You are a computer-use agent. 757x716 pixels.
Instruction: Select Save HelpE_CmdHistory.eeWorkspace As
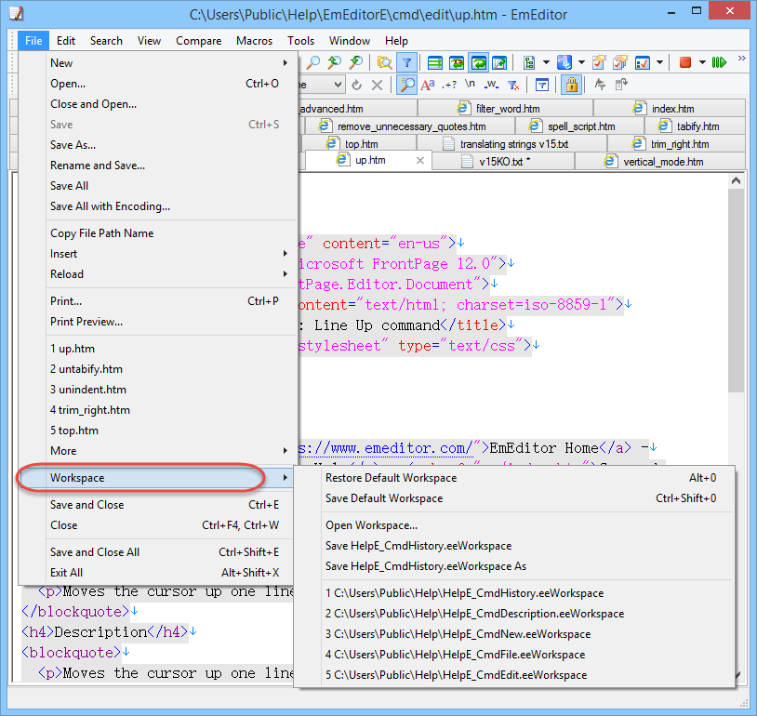(514, 566)
